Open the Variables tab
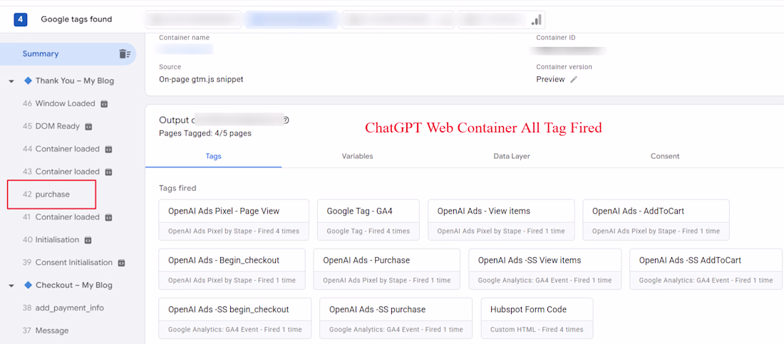784x344 pixels. pyautogui.click(x=357, y=156)
